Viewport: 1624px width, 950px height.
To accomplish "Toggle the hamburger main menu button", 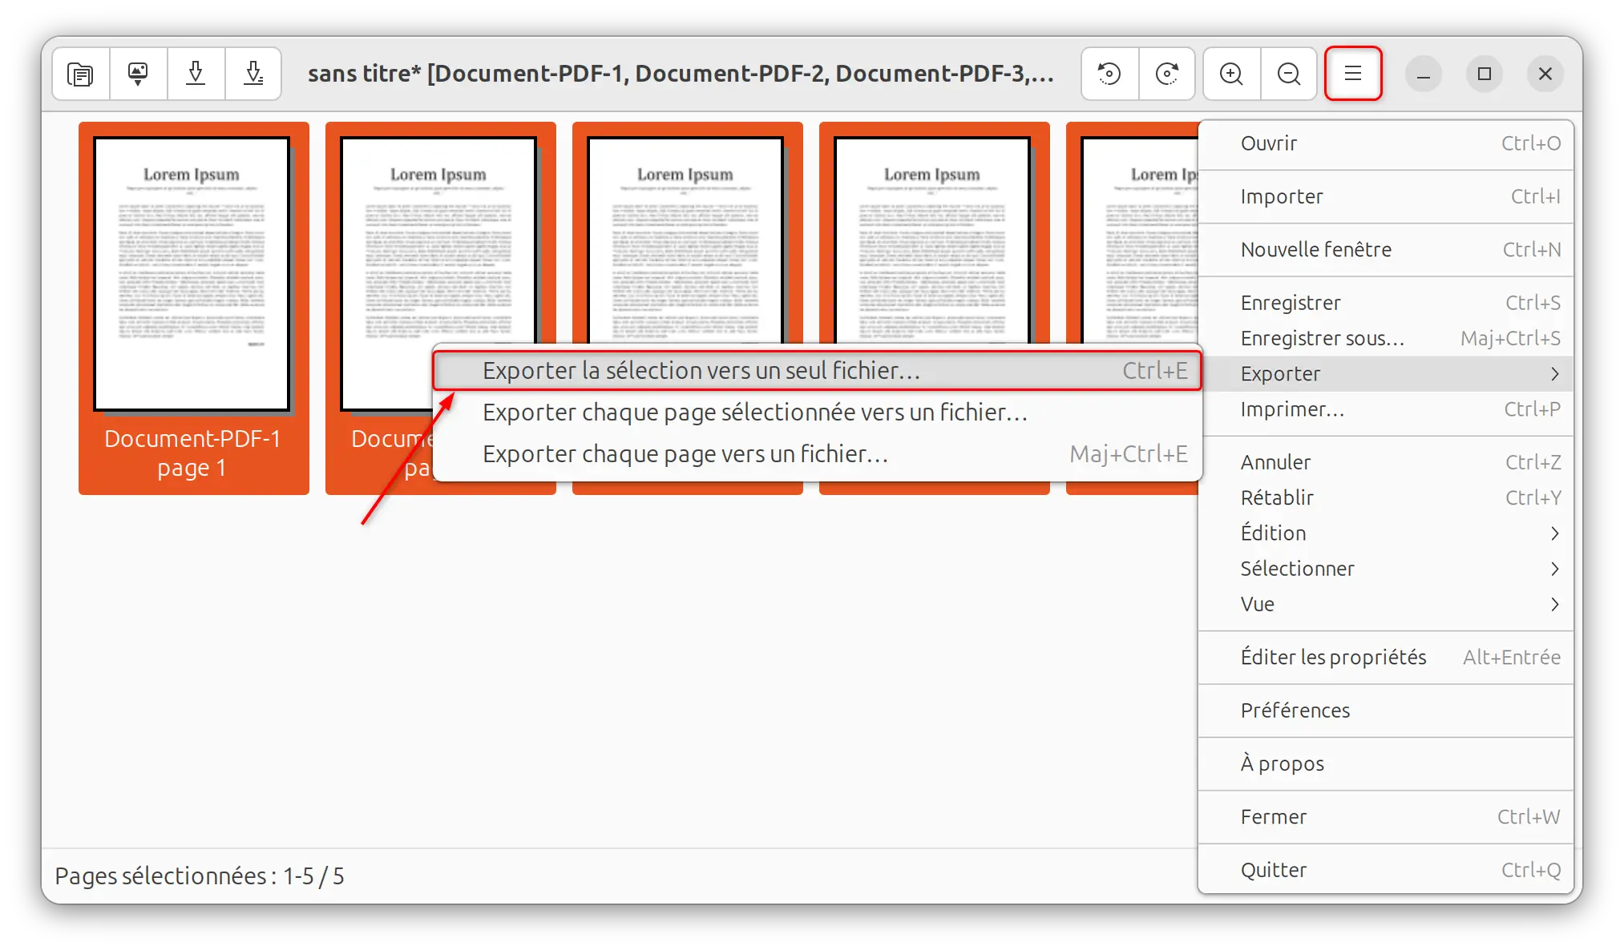I will (1353, 74).
